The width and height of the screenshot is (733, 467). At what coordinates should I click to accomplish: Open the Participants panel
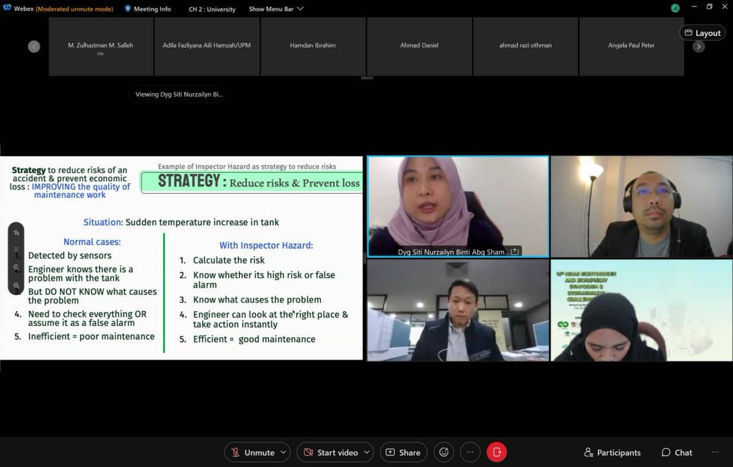point(612,452)
